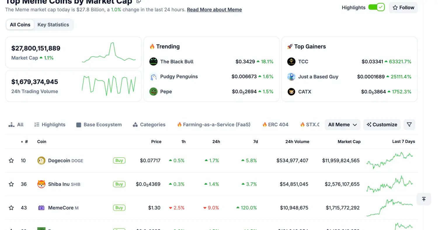Click the copy icon beside the page title

[139, 1]
